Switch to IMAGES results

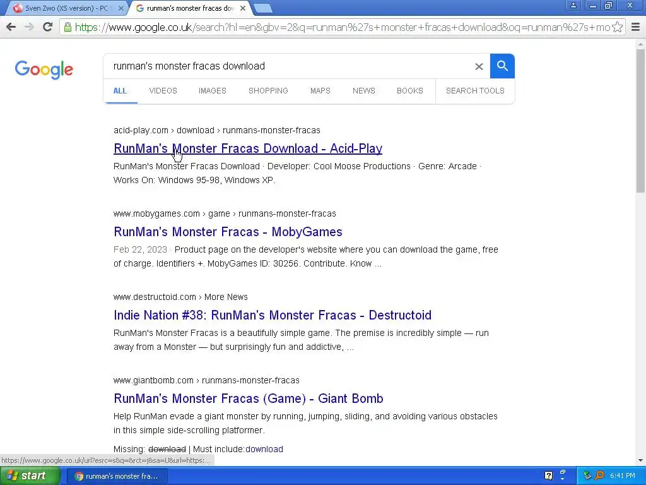(x=212, y=91)
